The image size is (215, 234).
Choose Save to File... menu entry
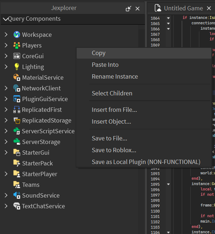tap(144, 138)
